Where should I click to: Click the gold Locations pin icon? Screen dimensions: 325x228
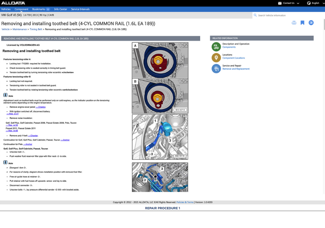click(x=216, y=58)
